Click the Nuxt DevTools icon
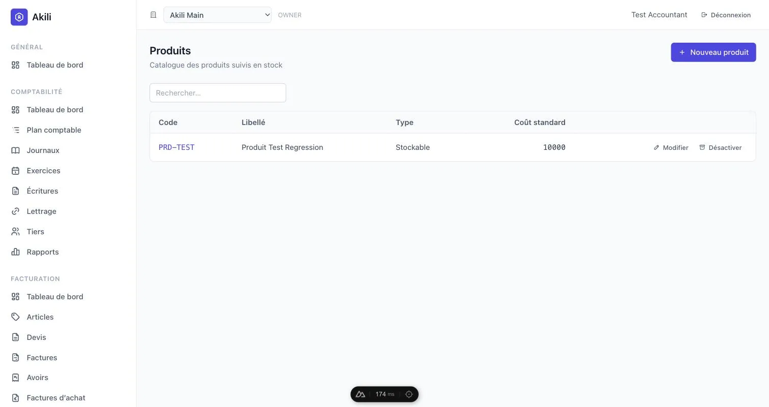This screenshot has width=769, height=407. tap(361, 394)
